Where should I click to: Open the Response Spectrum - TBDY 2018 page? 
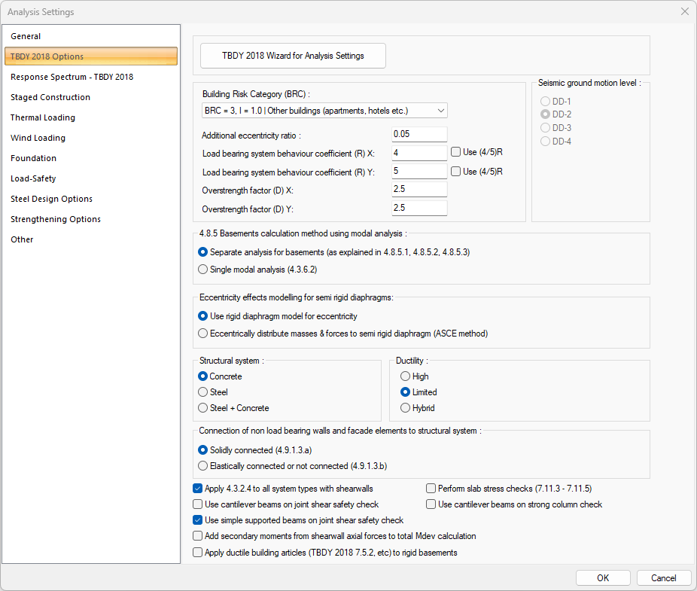pyautogui.click(x=72, y=77)
